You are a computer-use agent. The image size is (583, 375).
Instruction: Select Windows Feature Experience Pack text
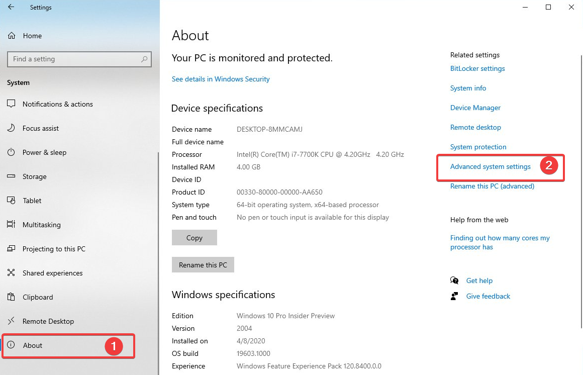tap(309, 366)
